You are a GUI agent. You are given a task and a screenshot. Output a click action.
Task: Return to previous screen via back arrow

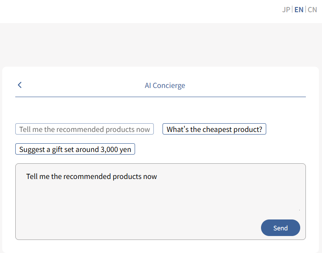click(x=20, y=85)
